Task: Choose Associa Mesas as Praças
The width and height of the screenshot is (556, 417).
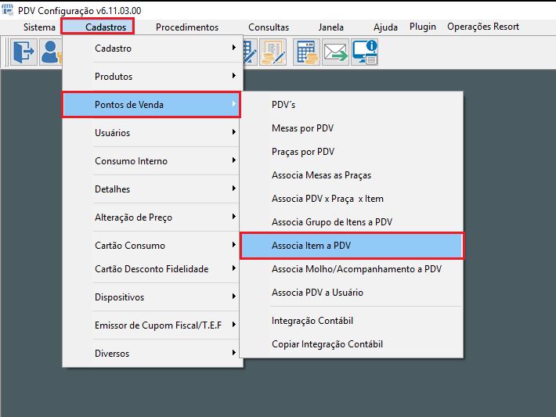Action: coord(352,175)
